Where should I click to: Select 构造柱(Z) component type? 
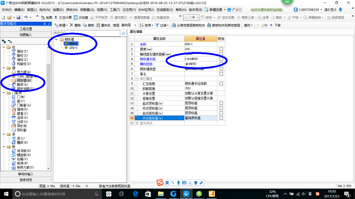[x=24, y=64]
